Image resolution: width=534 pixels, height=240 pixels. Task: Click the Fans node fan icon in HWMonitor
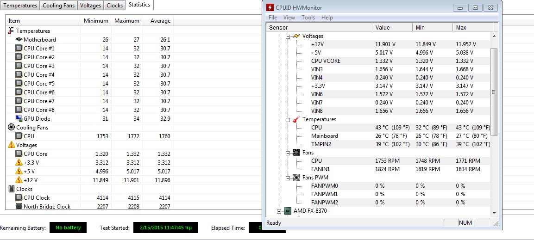[x=296, y=153]
